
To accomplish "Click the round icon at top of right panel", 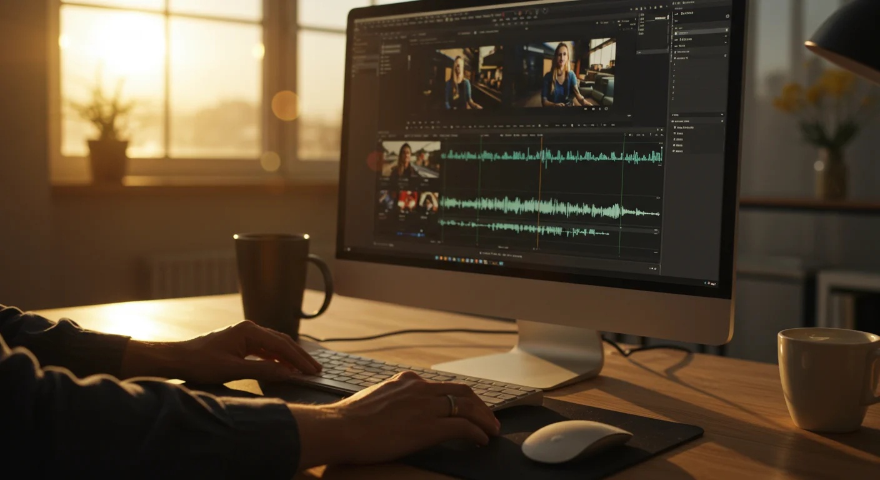I will coord(727,16).
